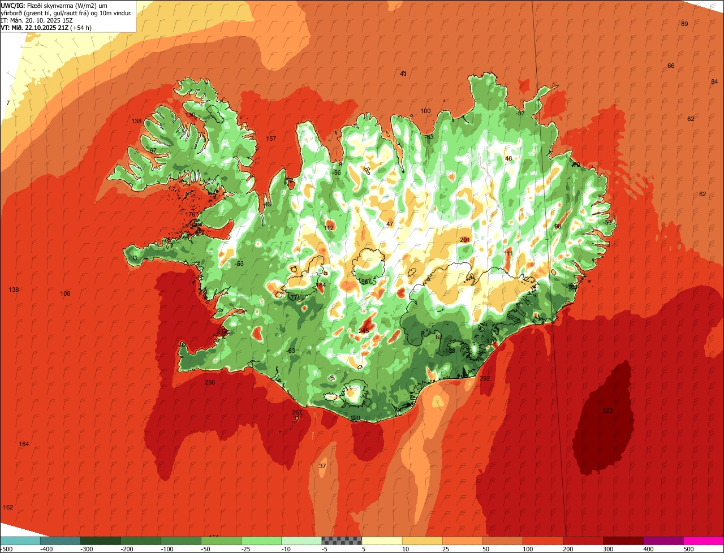Click the 83 value on the southern glacier

pos(439,337)
